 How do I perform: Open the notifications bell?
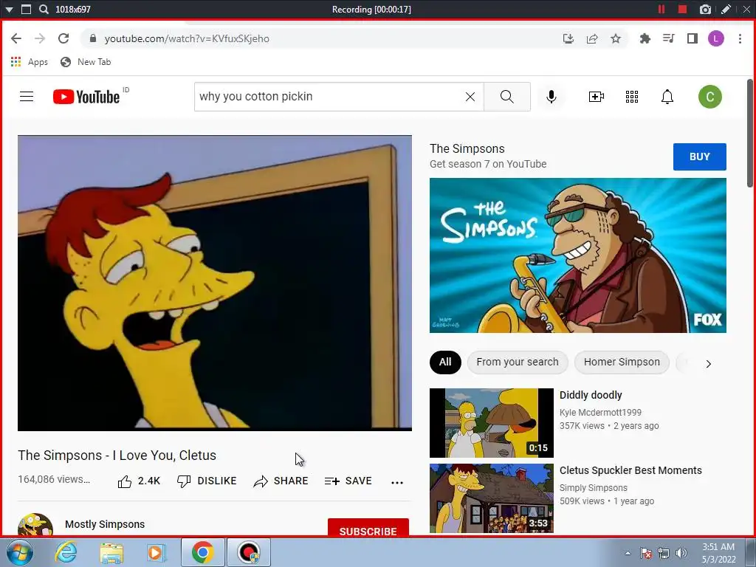point(667,97)
